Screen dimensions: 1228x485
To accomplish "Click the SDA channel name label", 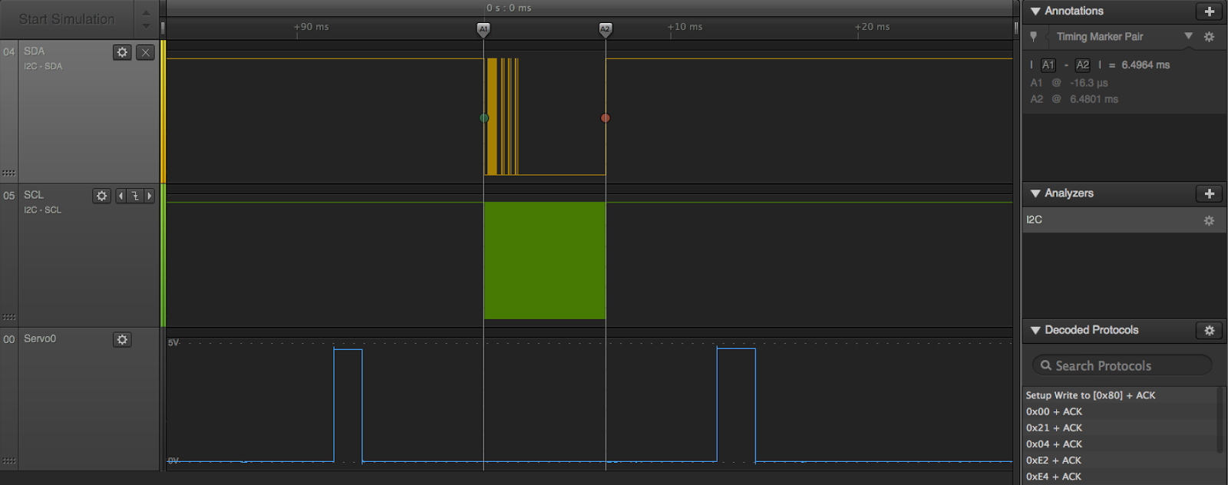I will (34, 51).
